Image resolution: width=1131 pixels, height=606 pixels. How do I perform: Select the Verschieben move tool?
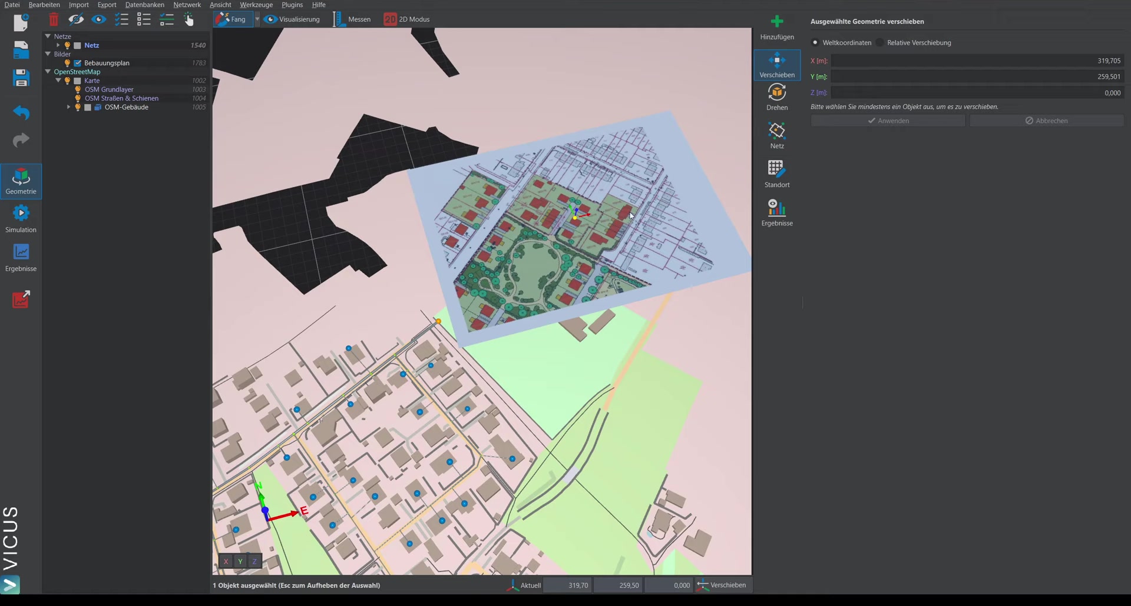(x=777, y=65)
